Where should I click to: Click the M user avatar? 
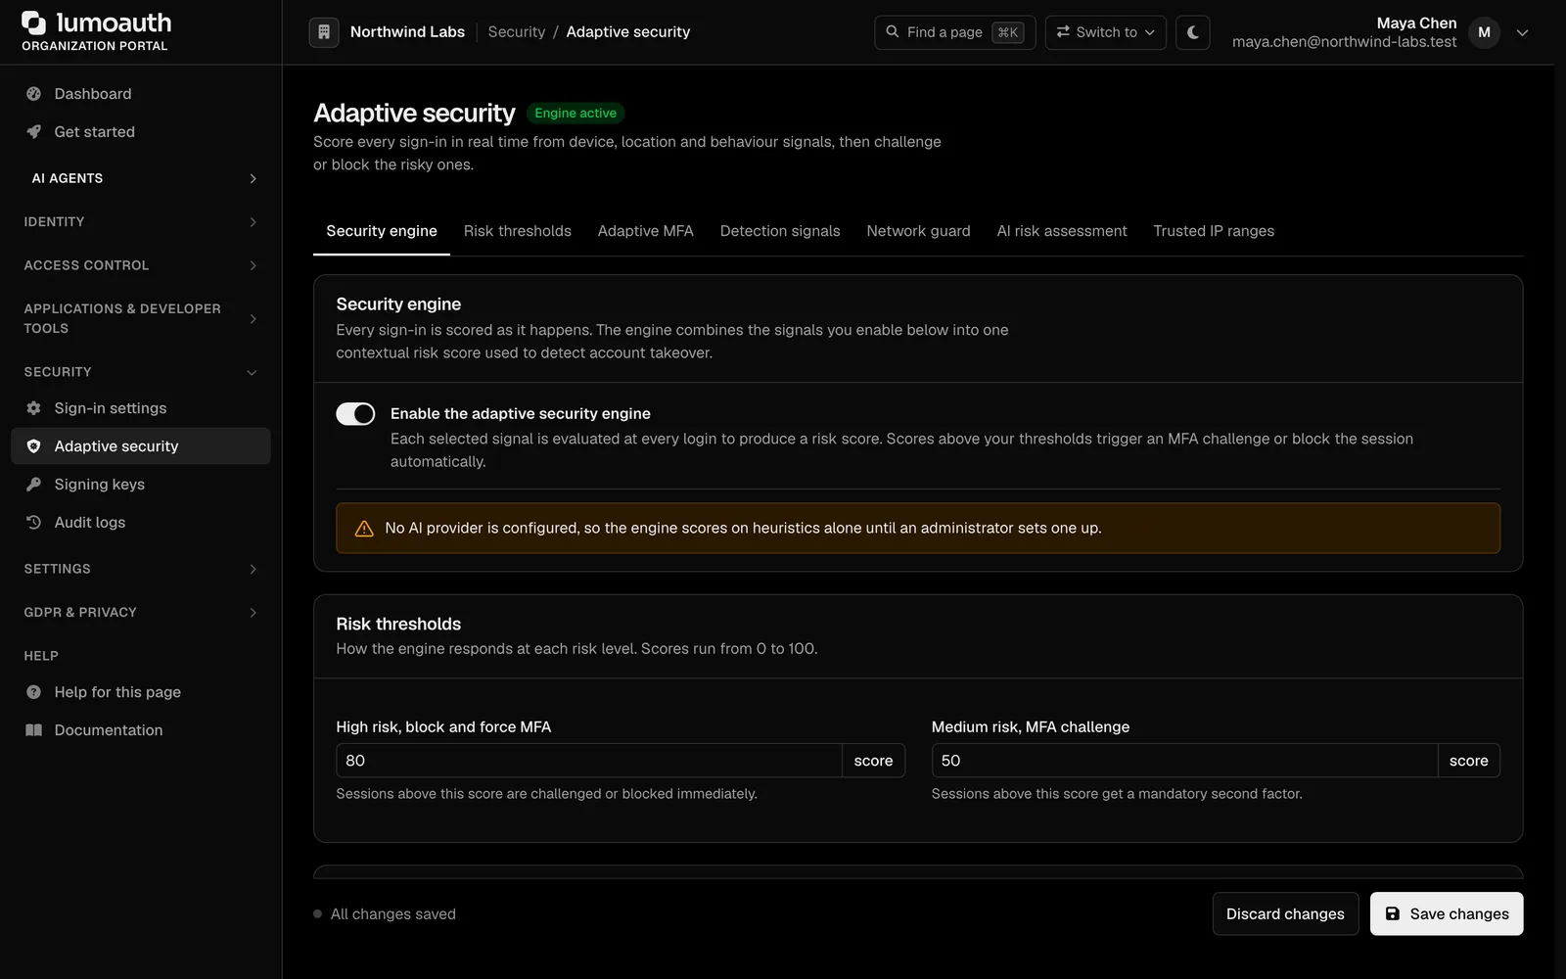point(1484,32)
